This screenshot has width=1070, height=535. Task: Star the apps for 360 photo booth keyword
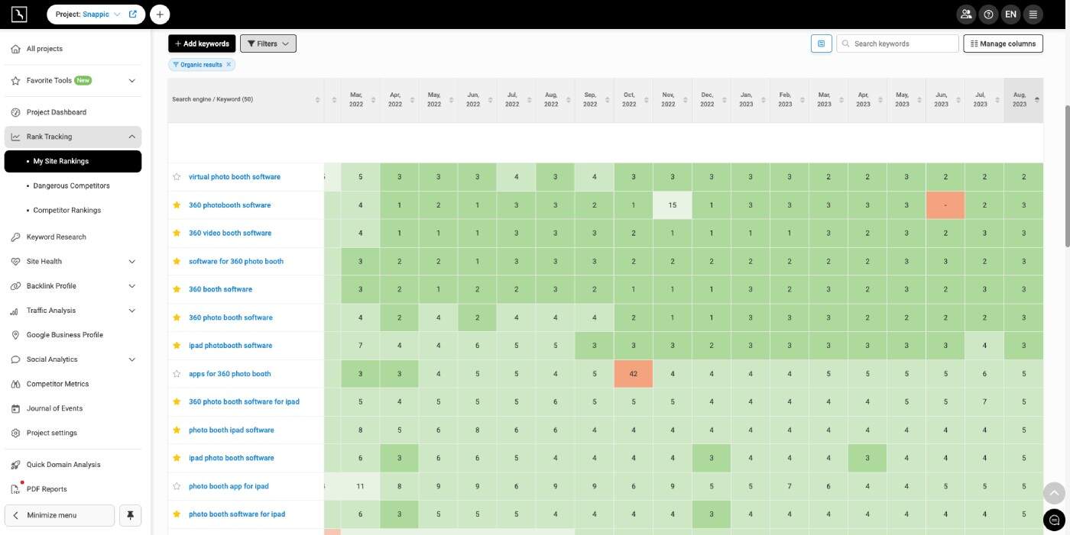tap(177, 374)
